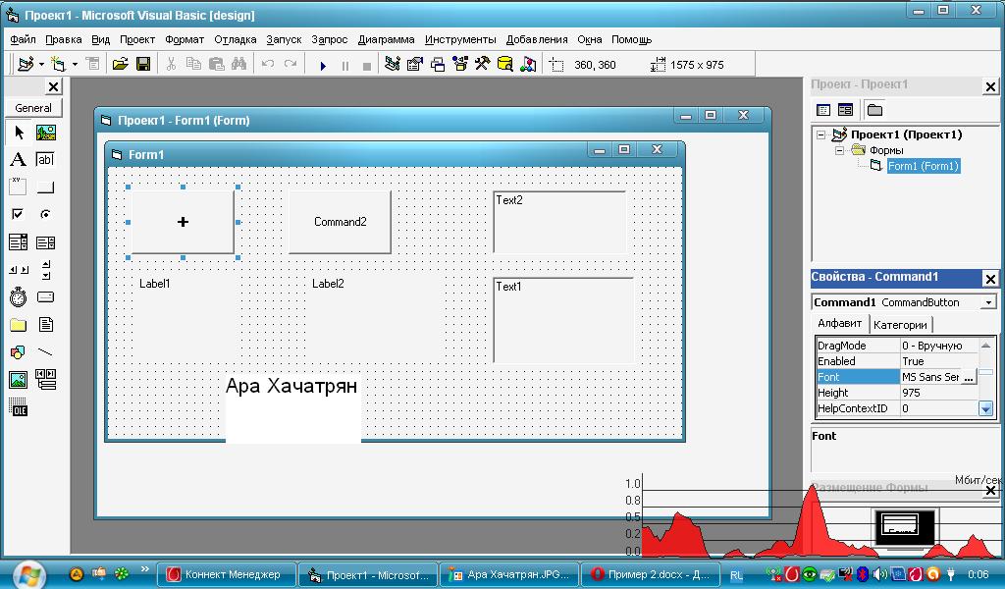
Task: Expand the Add Form dropdown arrow
Action: (75, 64)
